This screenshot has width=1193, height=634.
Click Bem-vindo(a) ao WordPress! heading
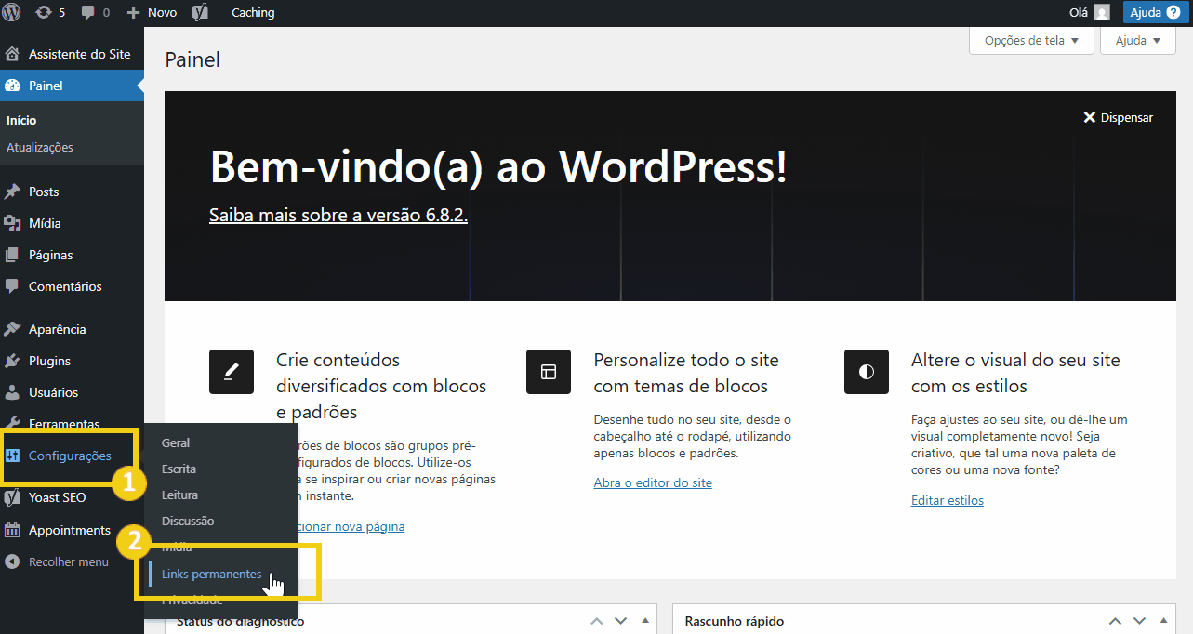[498, 167]
